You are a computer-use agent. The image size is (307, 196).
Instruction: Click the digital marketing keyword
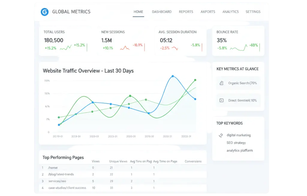coord(238,135)
